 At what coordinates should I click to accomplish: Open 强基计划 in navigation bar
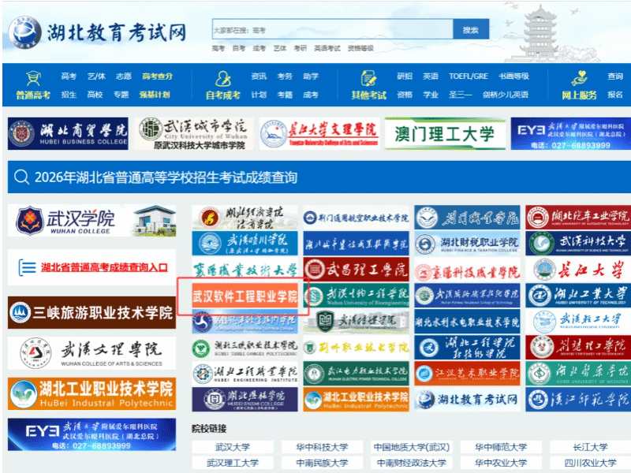click(155, 95)
